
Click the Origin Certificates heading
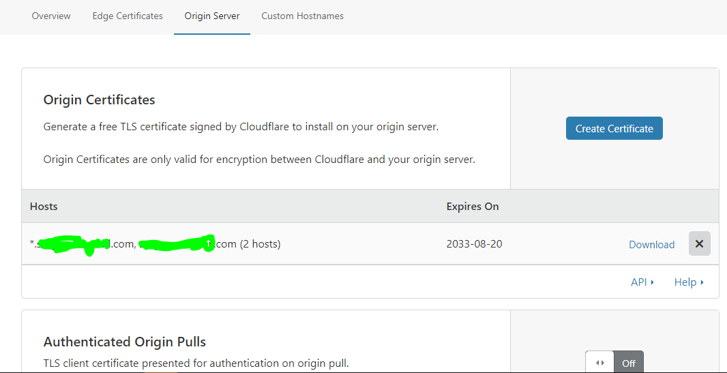[99, 100]
